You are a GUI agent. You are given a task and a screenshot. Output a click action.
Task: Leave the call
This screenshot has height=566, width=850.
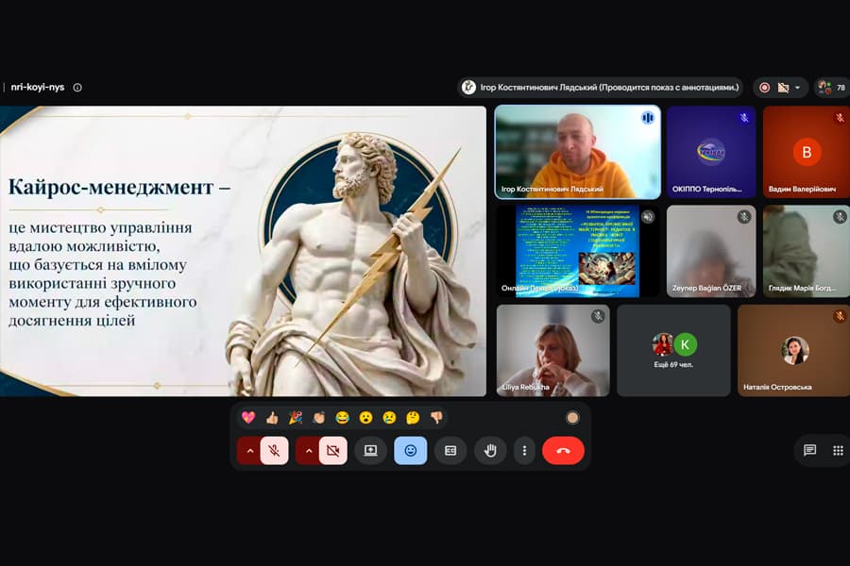563,451
